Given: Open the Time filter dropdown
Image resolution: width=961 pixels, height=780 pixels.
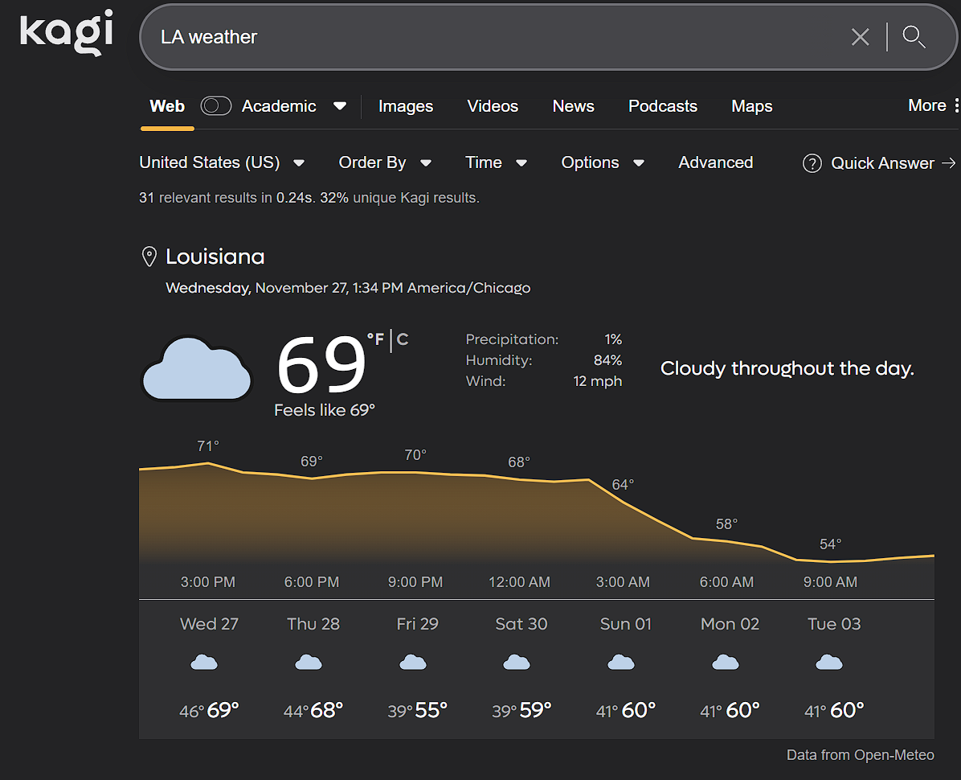Looking at the screenshot, I should coord(496,163).
